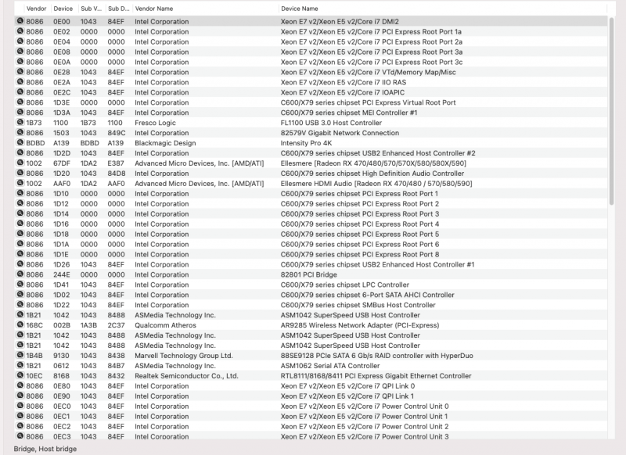Select Marvell Technology Group Ltd. cell
Viewport: 626px width, 455px height.
184,356
